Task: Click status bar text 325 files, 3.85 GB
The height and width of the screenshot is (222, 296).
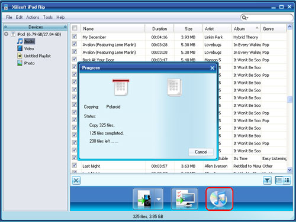Action: click(148, 217)
